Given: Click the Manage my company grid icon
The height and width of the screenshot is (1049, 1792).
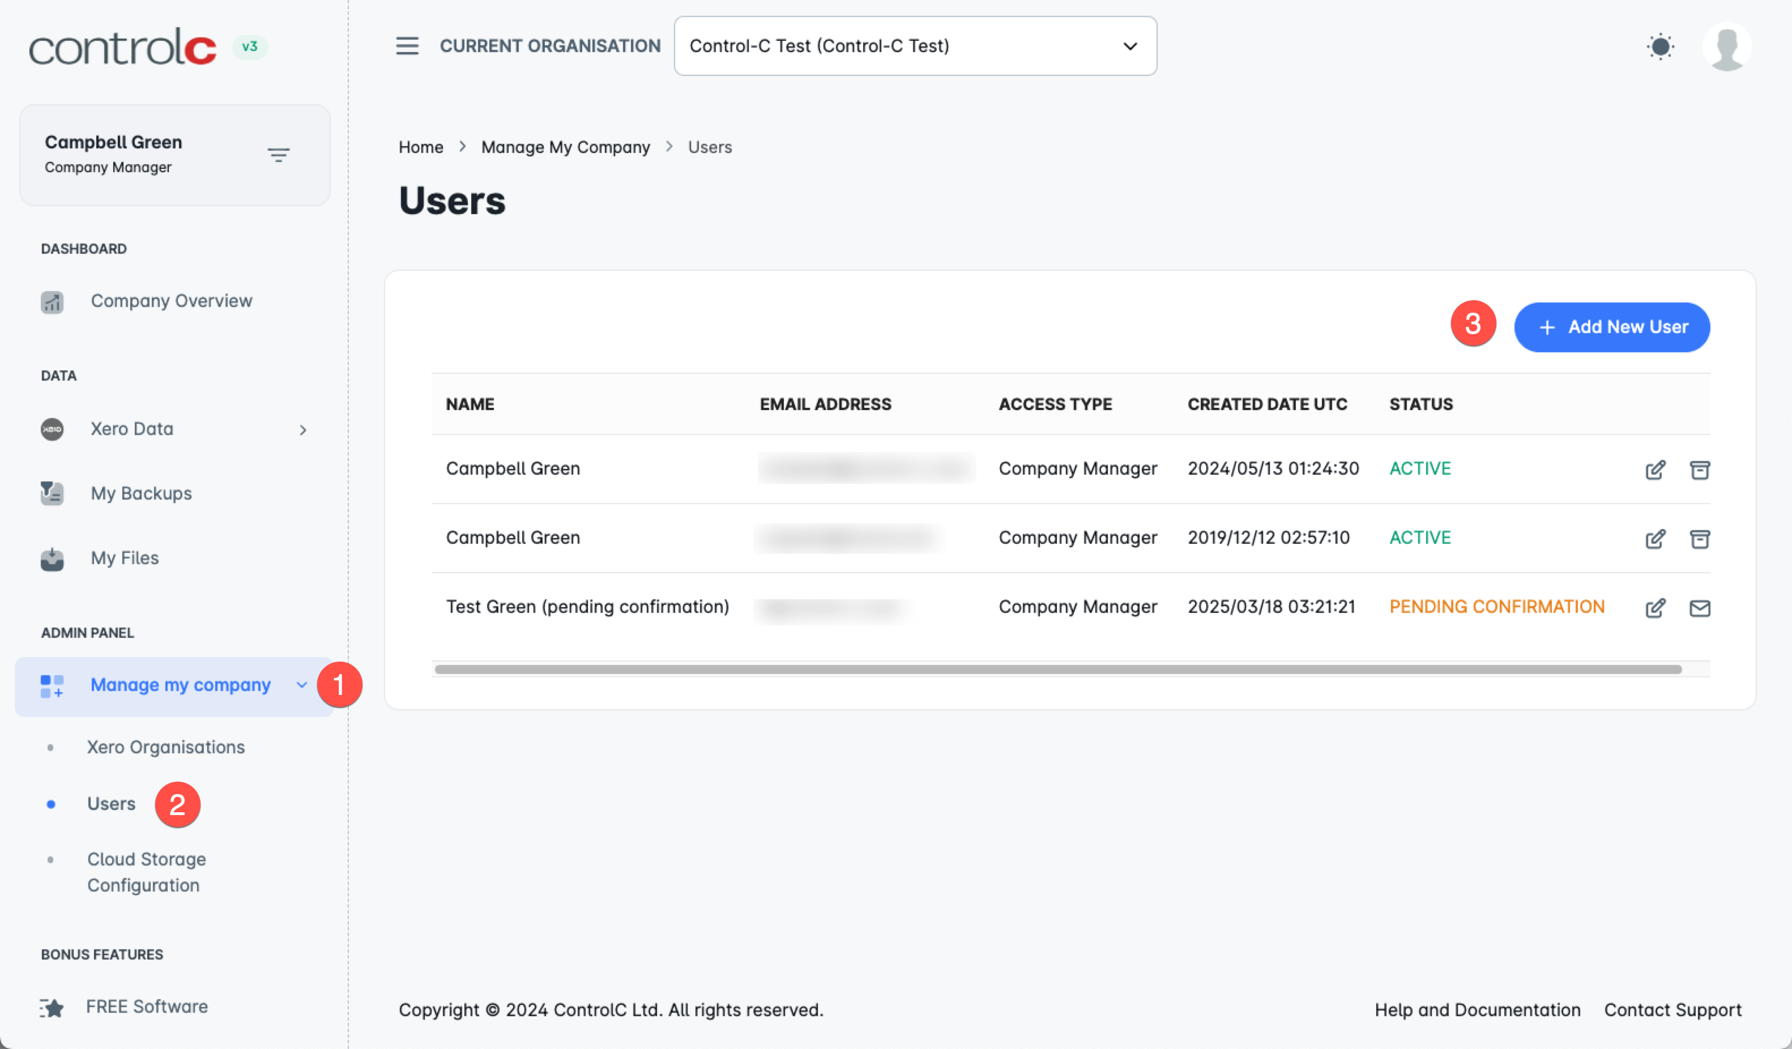Looking at the screenshot, I should pos(52,686).
